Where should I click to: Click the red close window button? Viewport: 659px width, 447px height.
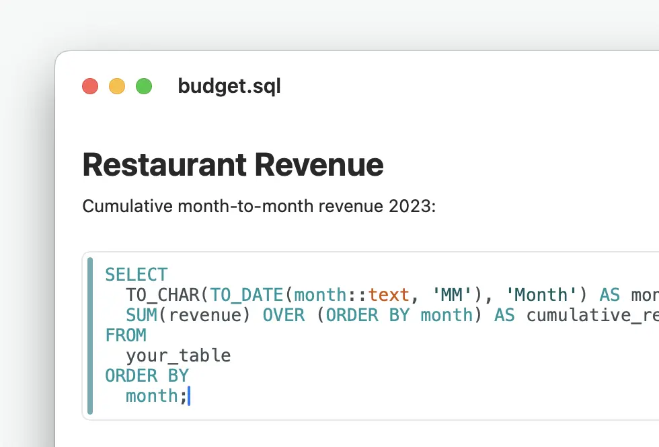coord(90,86)
